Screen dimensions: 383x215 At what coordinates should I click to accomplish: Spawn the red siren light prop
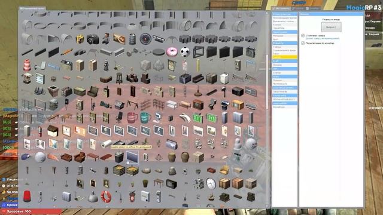pyautogui.click(x=27, y=196)
